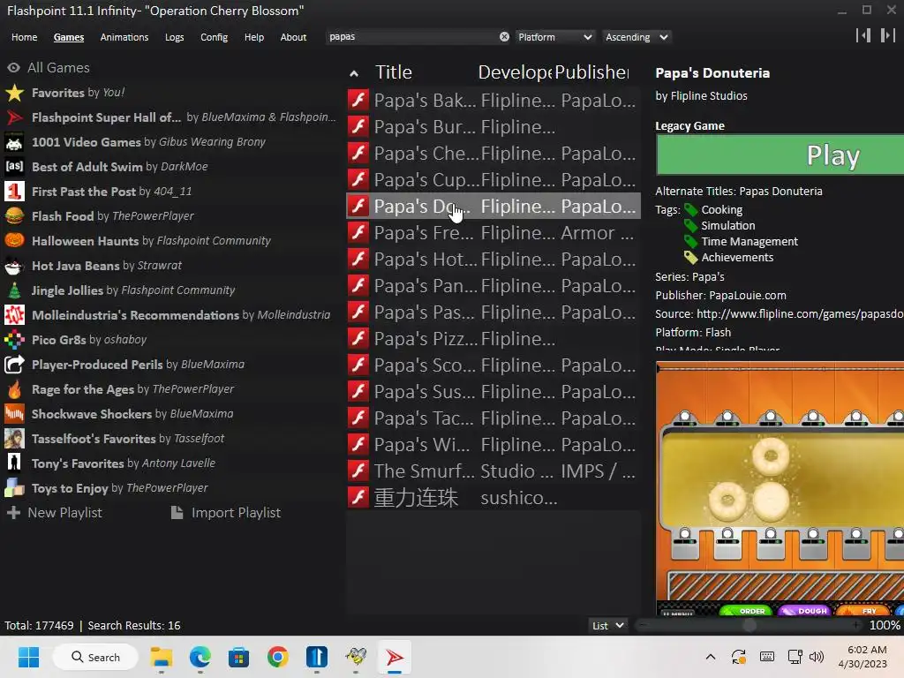Viewport: 904px width, 678px height.
Task: Clear the search box with the X icon
Action: [x=504, y=37]
